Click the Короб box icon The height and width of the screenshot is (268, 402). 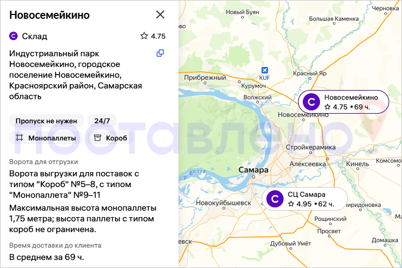point(98,138)
